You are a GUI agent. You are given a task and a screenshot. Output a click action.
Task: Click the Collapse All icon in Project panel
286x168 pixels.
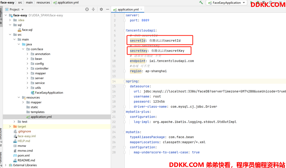tap(93, 10)
